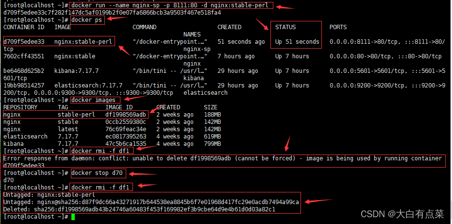Click the elasticsearch:7.17.7 image cell

coord(88,86)
